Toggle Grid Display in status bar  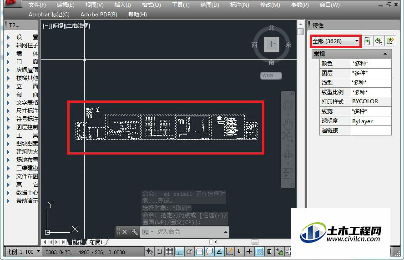tap(169, 251)
